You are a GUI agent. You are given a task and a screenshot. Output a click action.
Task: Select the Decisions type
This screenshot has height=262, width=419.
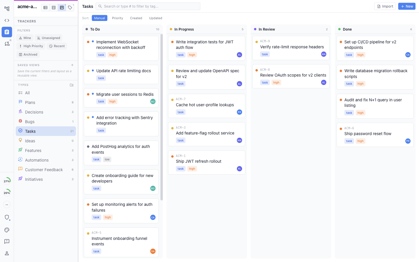click(46, 112)
